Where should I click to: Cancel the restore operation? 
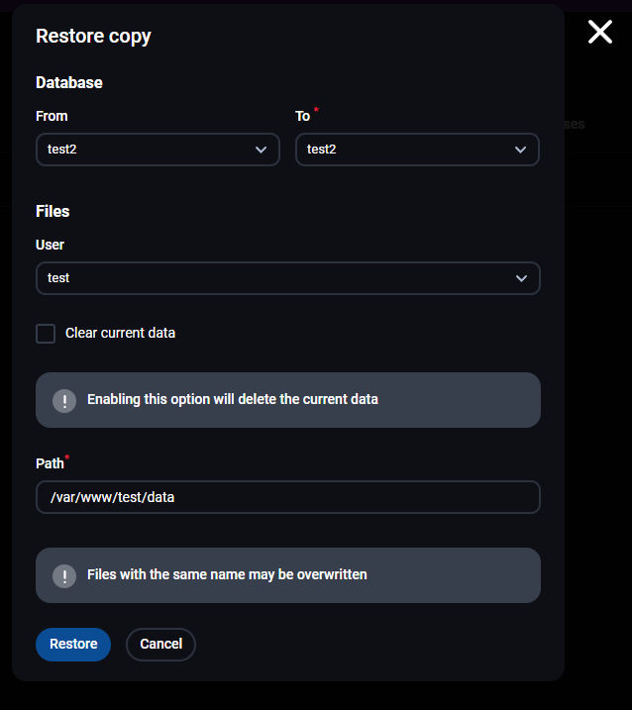point(160,644)
